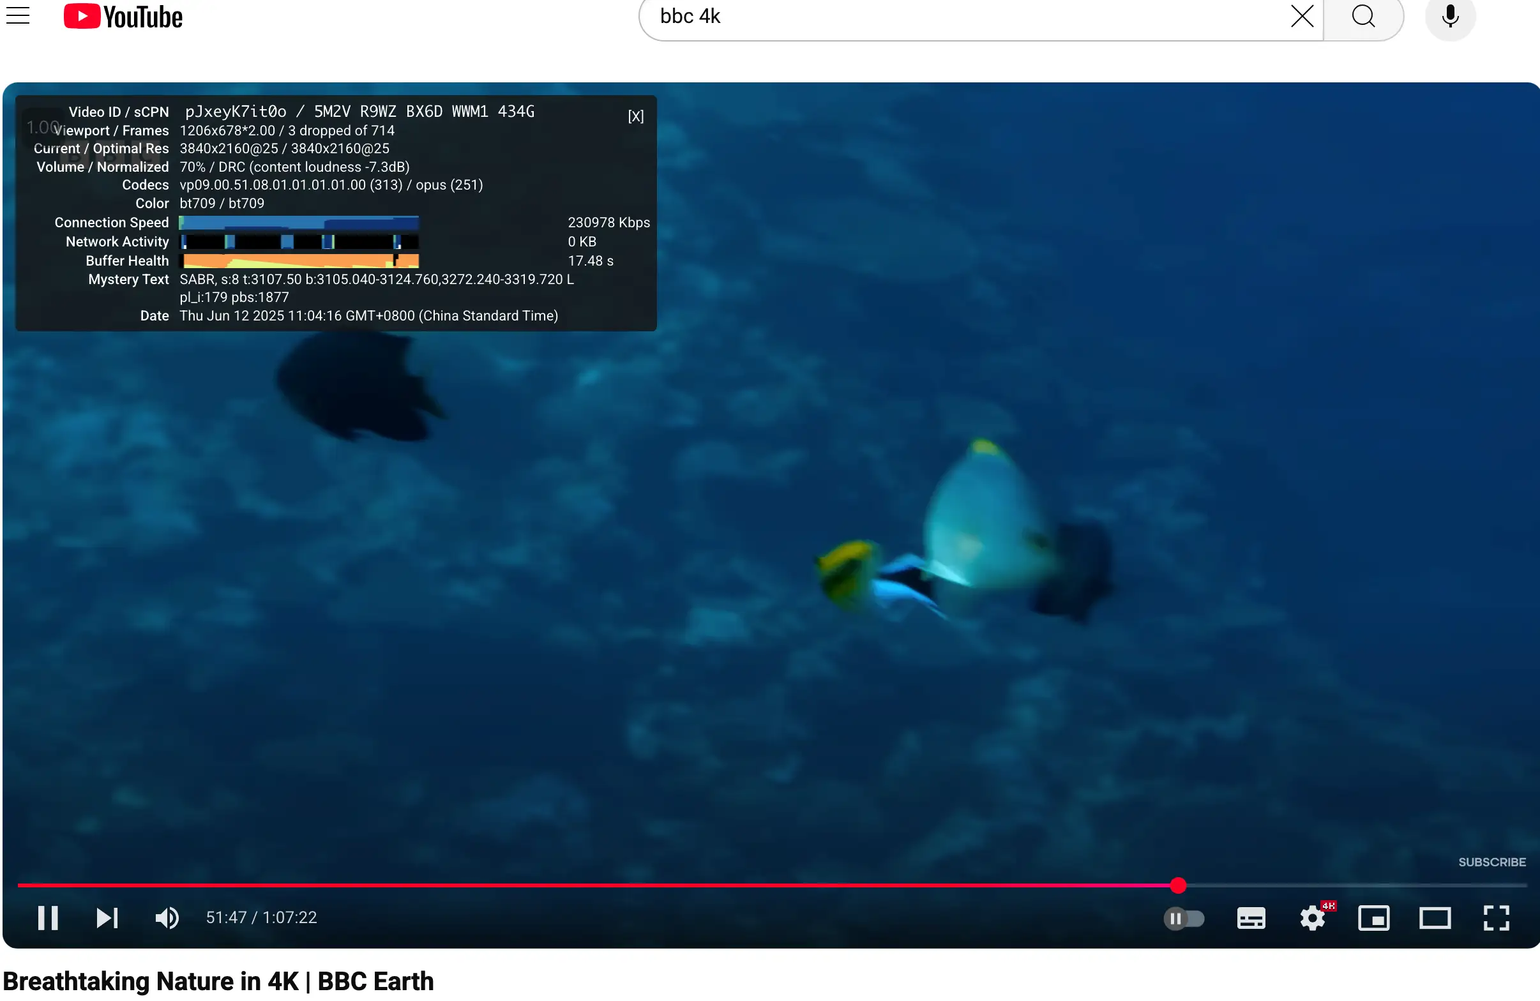The image size is (1540, 1001).
Task: Mute the video volume
Action: (x=167, y=917)
